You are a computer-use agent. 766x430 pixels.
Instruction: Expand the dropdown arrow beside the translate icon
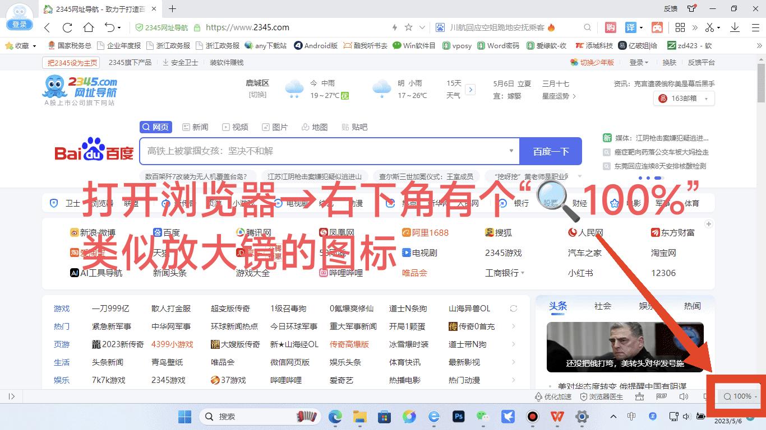coord(642,27)
